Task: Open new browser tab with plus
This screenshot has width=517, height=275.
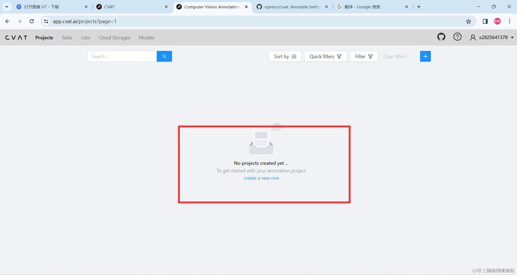Action: coord(419,7)
